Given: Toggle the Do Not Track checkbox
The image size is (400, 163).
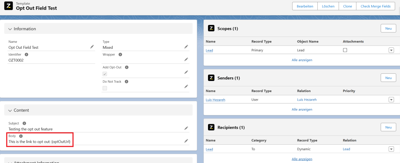Looking at the screenshot, I should [x=105, y=88].
